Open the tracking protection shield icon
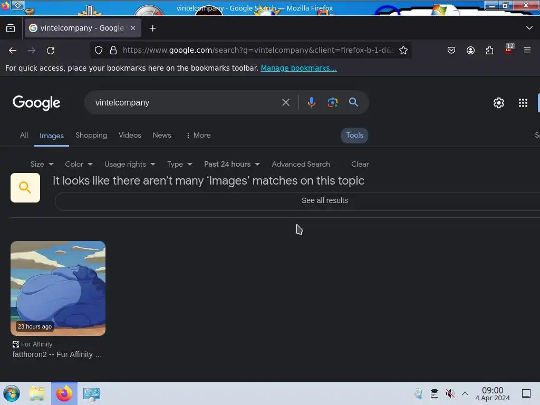 tap(99, 50)
